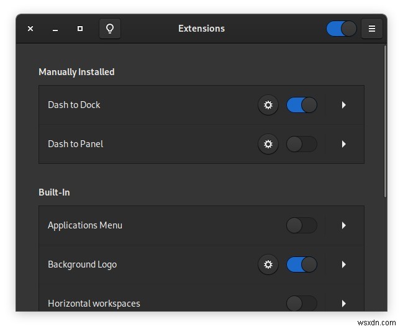Screen dimensions: 403x329
Task: Click the vertical scrollbar
Action: 385,121
